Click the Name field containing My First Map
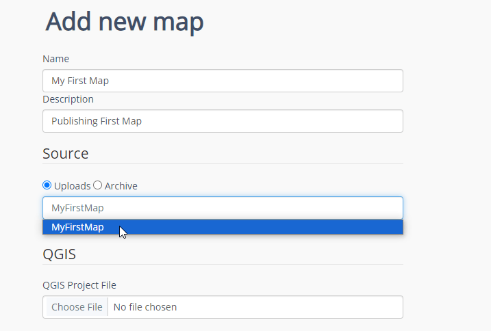Image resolution: width=491 pixels, height=331 pixels. 223,81
